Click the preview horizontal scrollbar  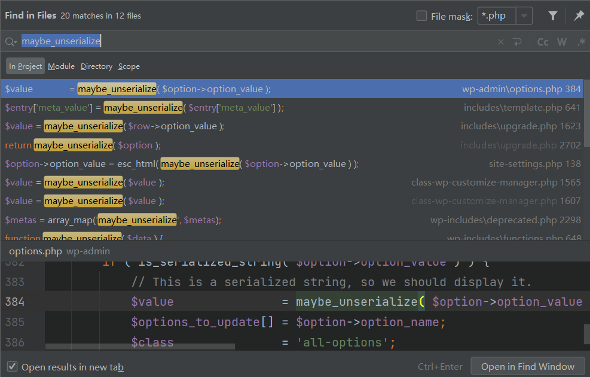[x=140, y=346]
